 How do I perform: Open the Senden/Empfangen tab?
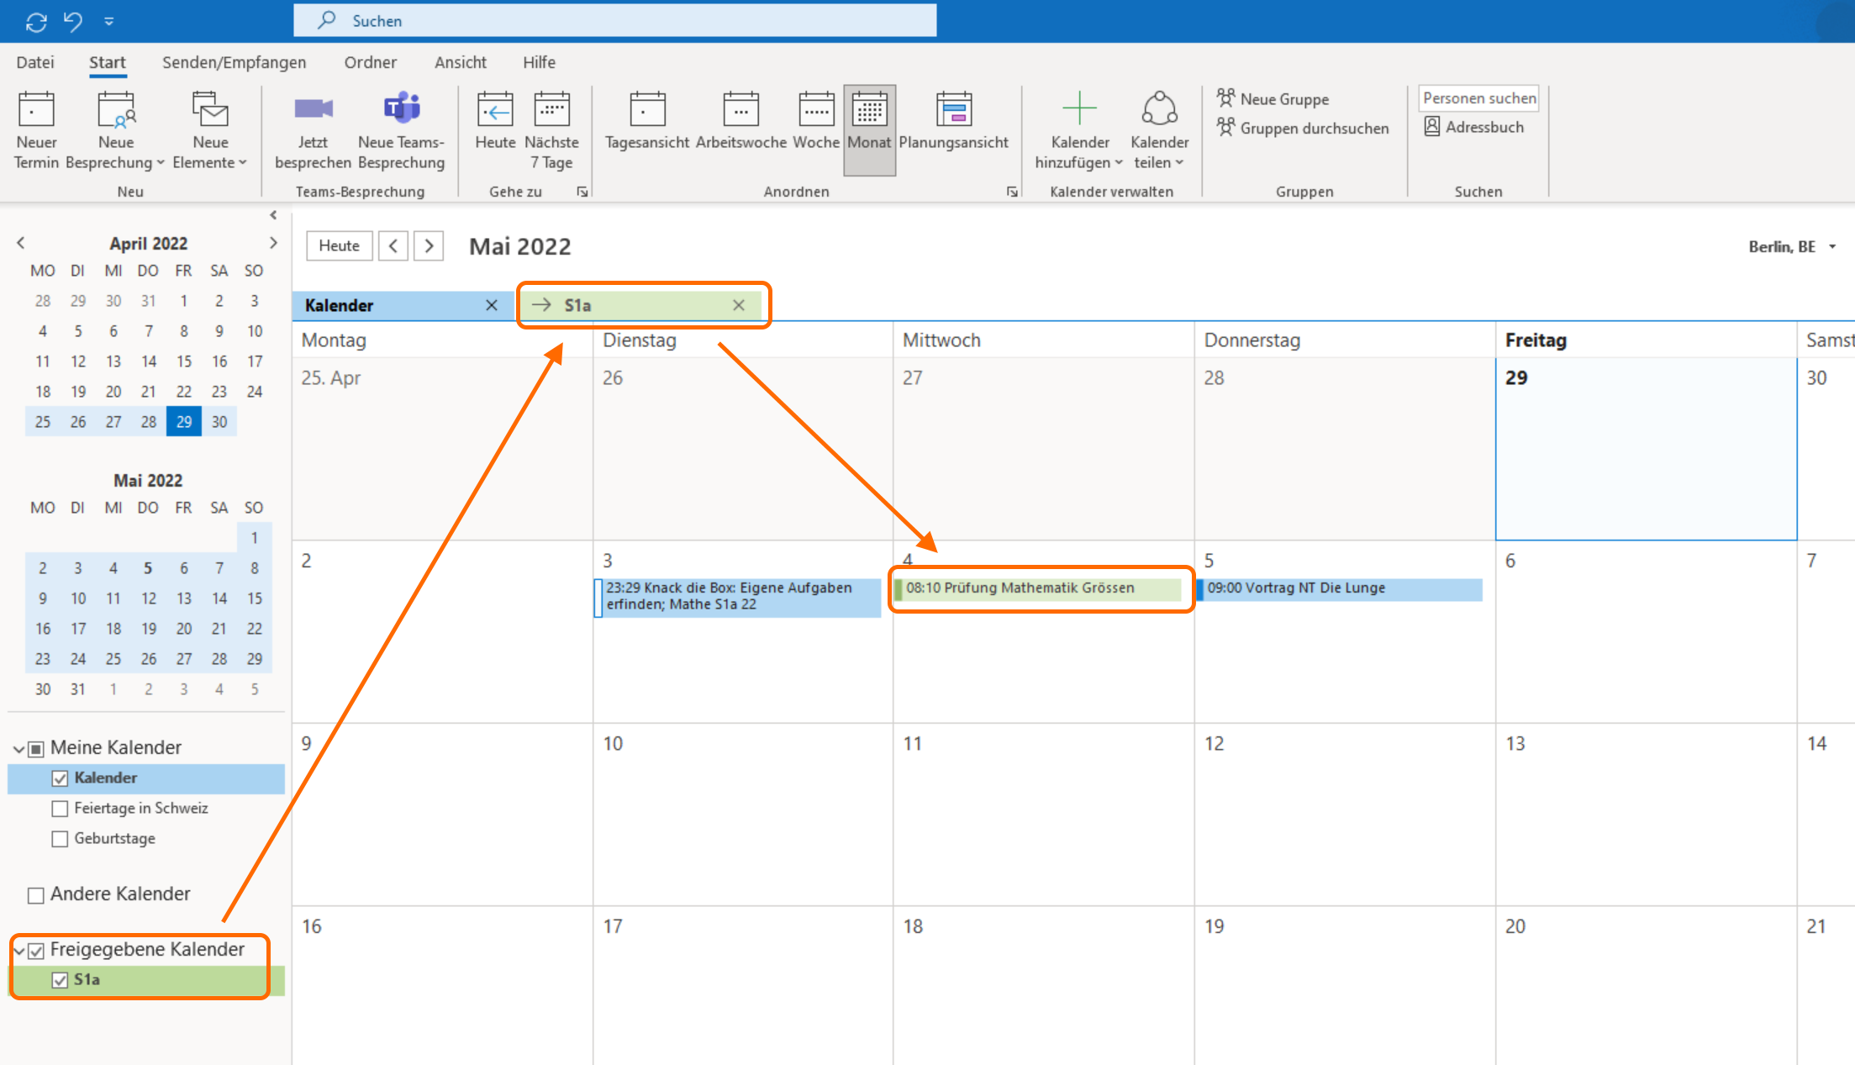[x=234, y=62]
